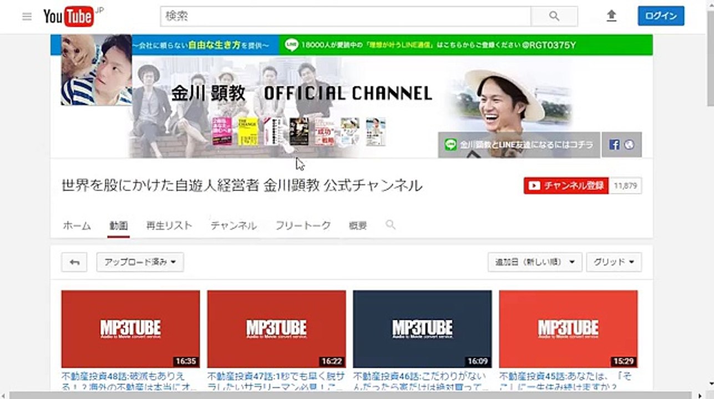
Task: Open the YouTube hamburger guide menu
Action: click(x=27, y=17)
